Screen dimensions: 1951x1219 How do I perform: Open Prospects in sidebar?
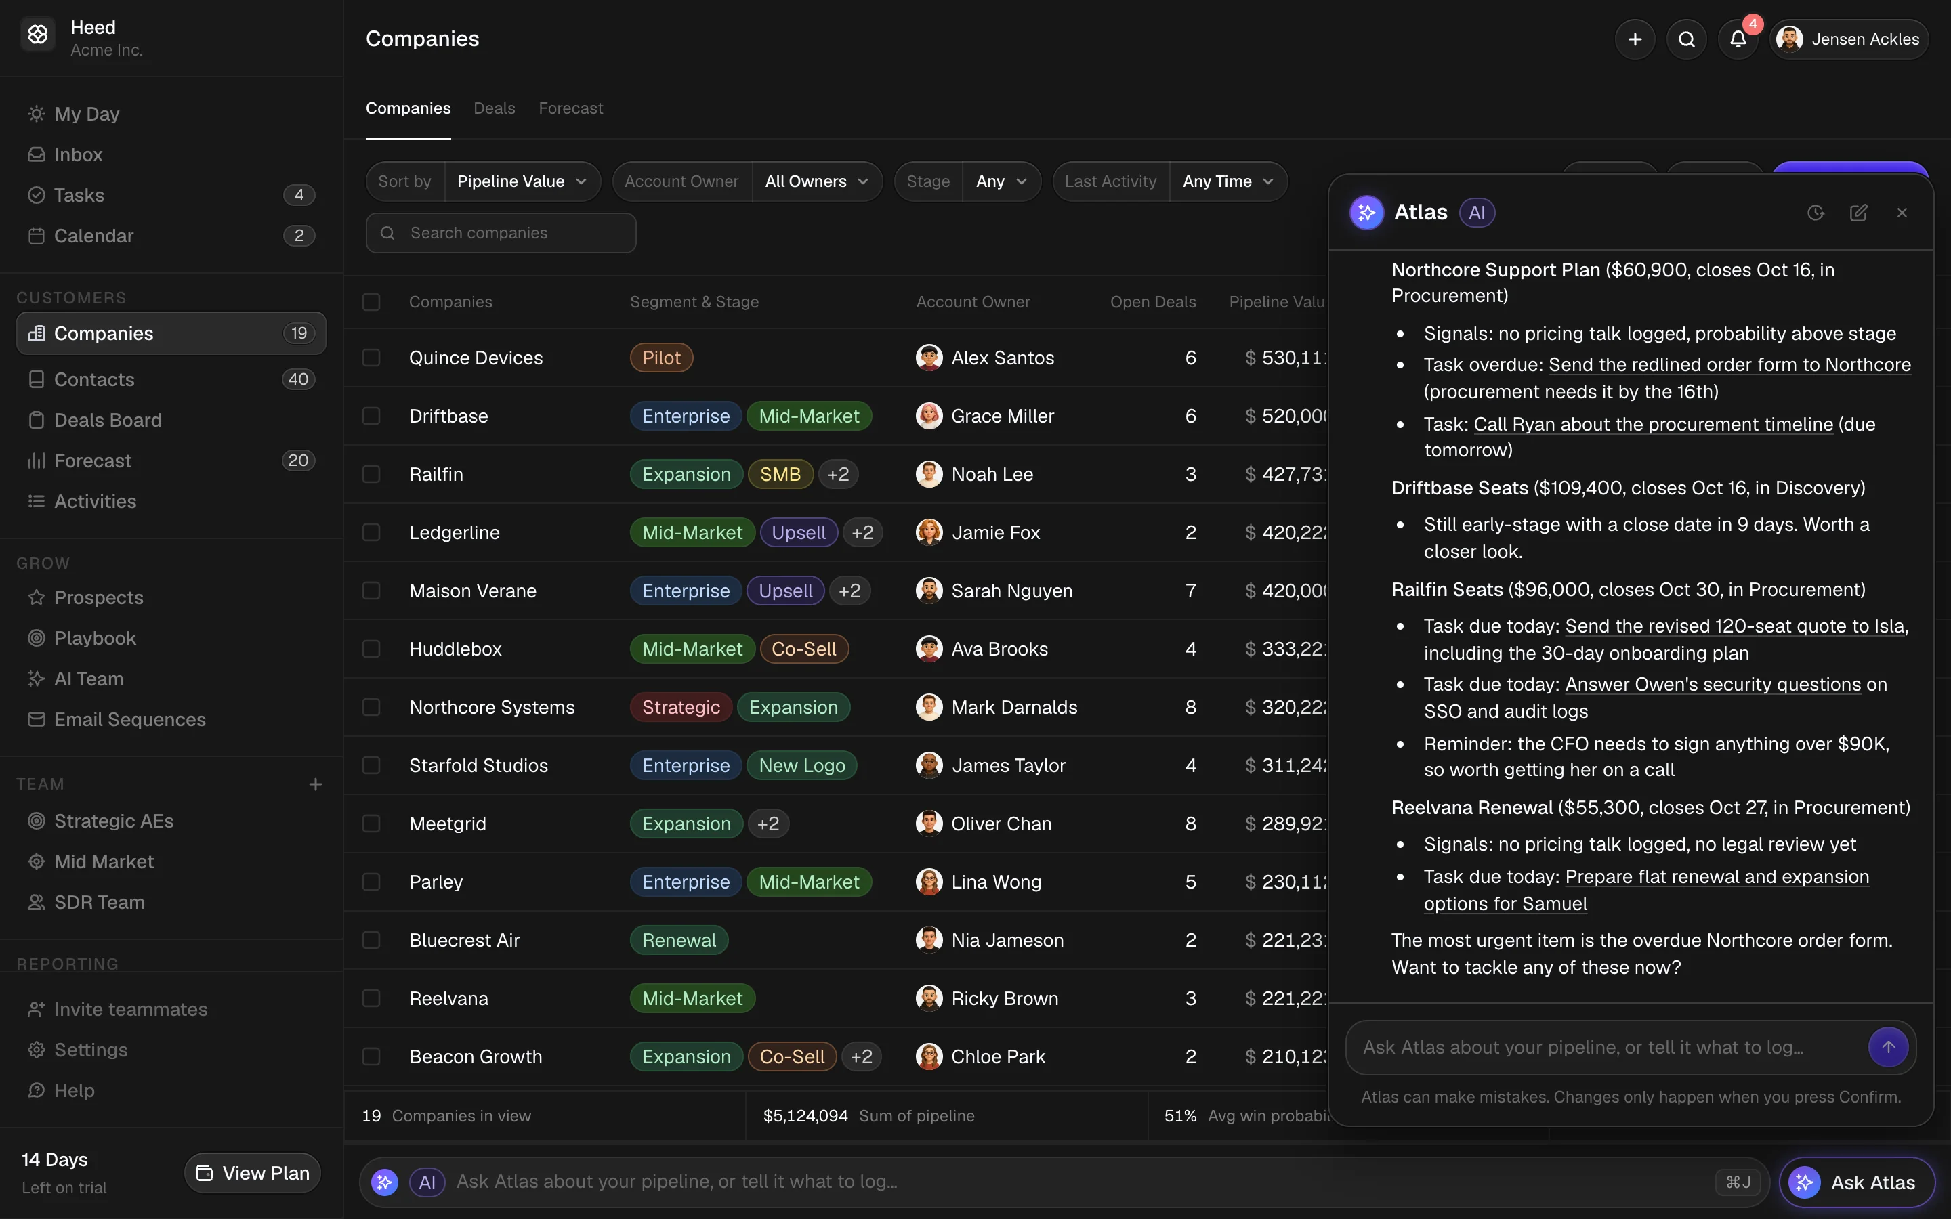tap(171, 597)
